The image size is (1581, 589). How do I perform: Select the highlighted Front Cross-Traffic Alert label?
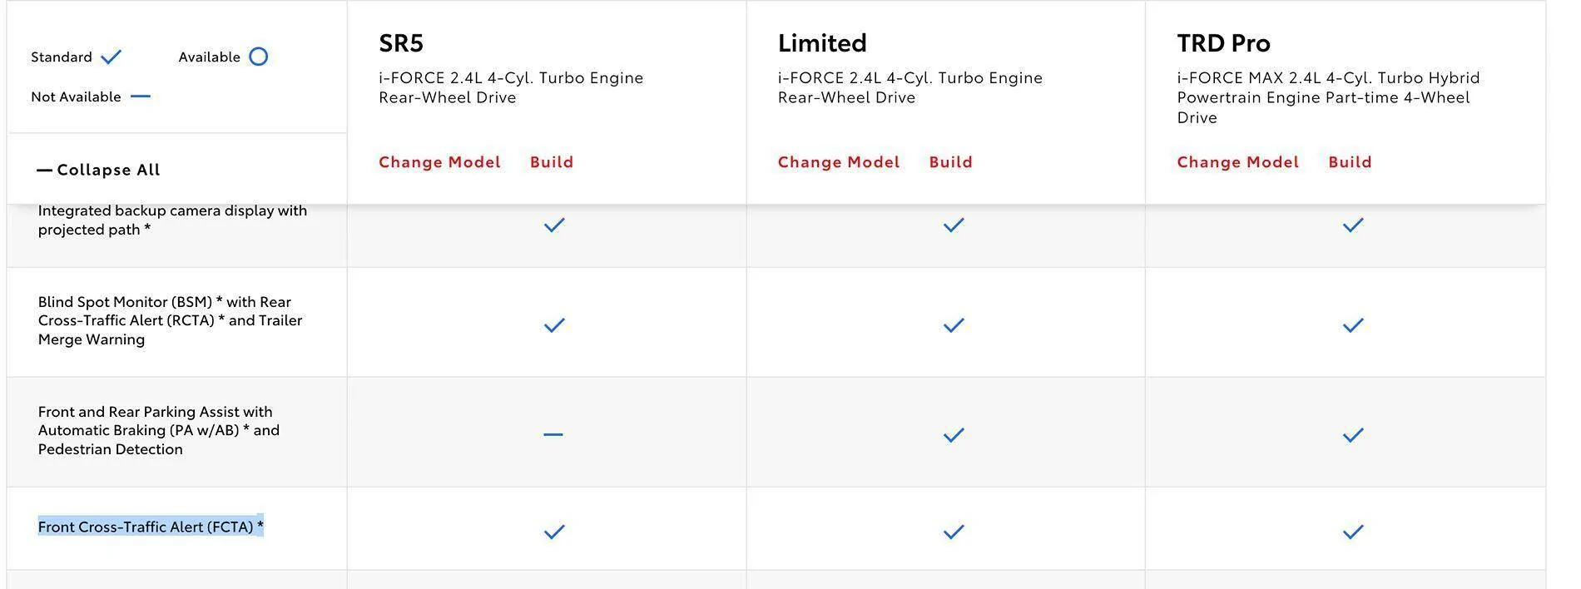point(151,527)
